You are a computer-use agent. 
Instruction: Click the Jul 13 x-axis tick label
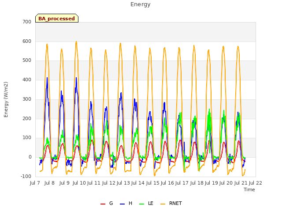123,183
